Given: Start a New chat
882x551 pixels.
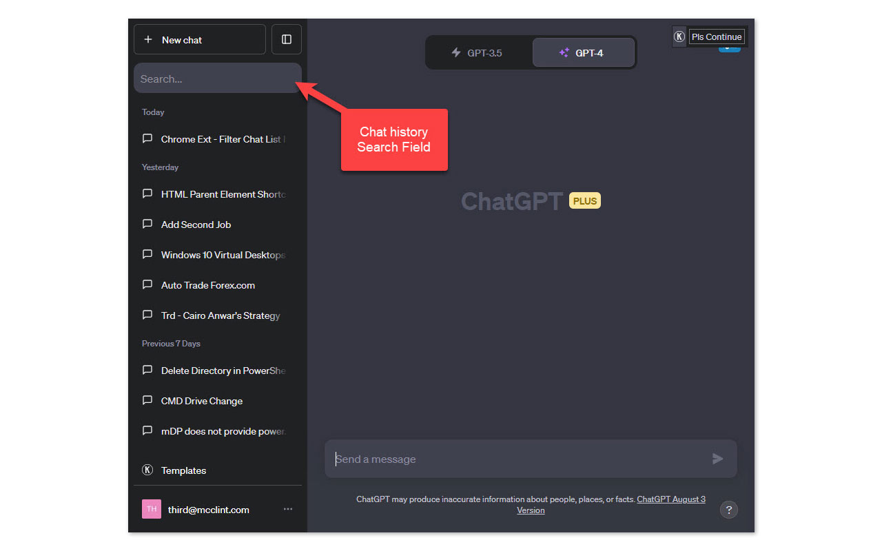Looking at the screenshot, I should point(199,39).
